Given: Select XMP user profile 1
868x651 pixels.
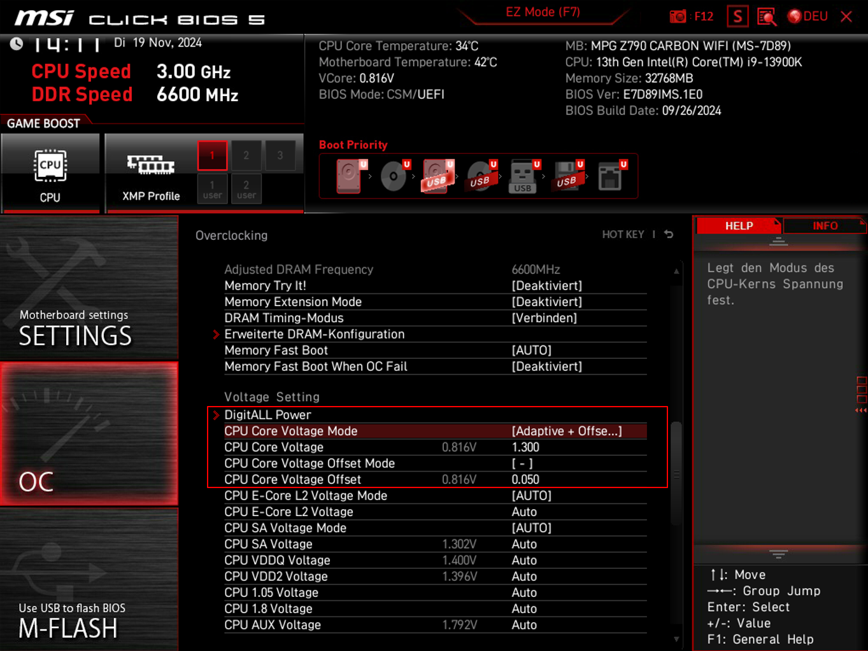Looking at the screenshot, I should click(x=212, y=189).
